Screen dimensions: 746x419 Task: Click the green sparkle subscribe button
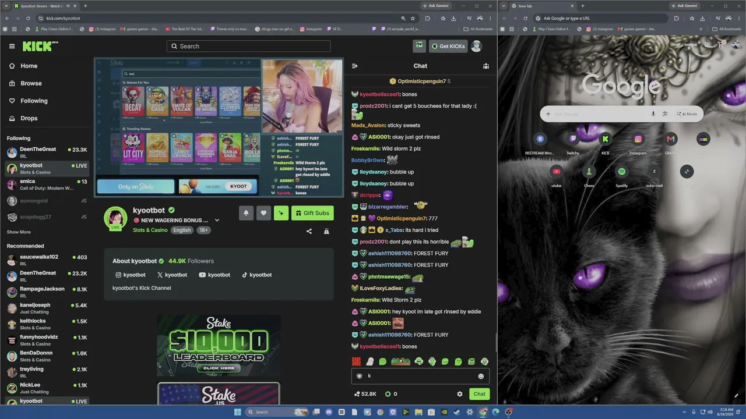(281, 213)
